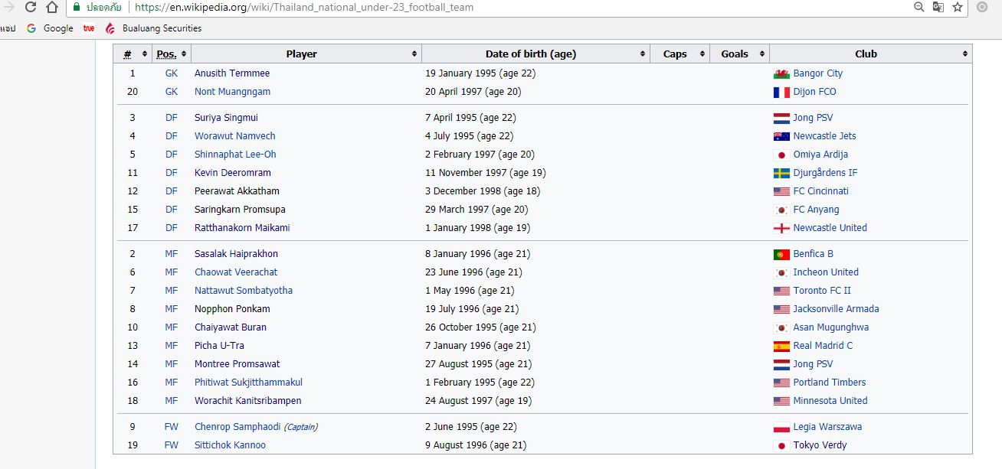
Task: Go to the browser home page icon
Action: click(x=52, y=8)
